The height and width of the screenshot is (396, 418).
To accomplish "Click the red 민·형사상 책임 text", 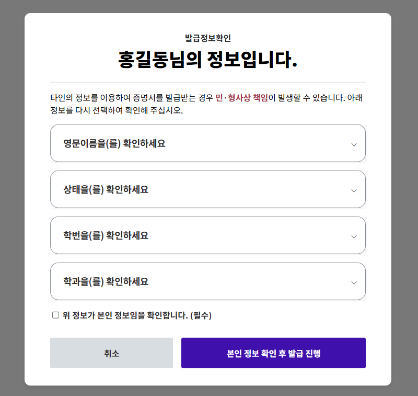I will coord(241,98).
